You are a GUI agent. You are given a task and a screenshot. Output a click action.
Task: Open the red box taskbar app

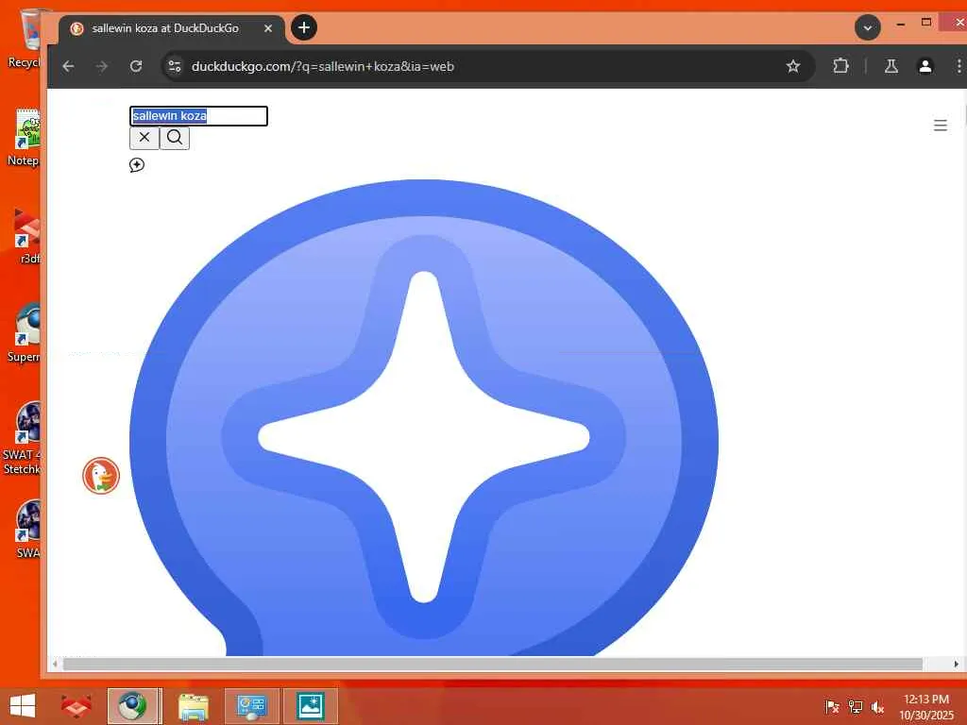76,706
